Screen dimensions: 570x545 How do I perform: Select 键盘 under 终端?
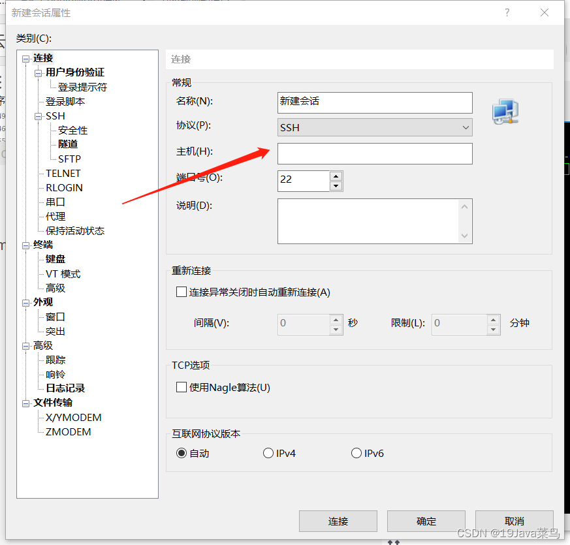point(55,258)
